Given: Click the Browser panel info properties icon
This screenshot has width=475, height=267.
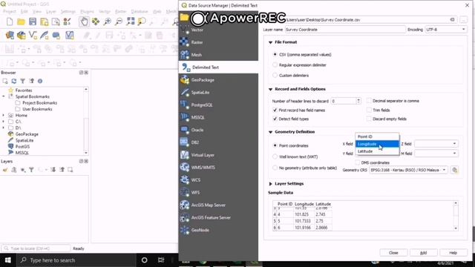Looking at the screenshot, I should (40, 81).
